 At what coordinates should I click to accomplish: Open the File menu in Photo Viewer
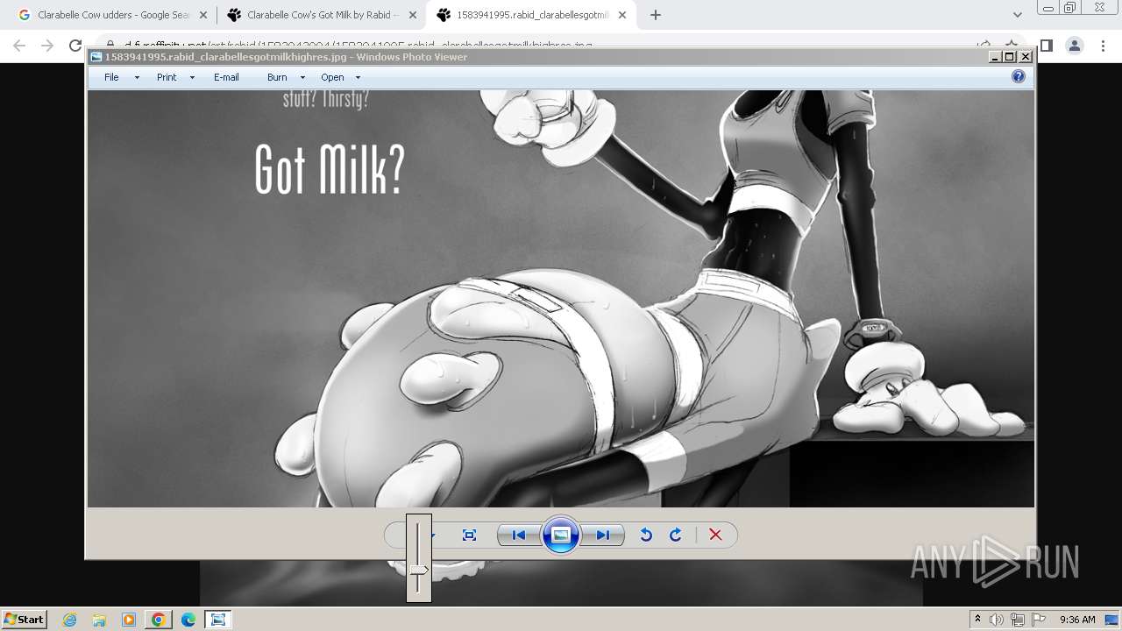coord(111,77)
